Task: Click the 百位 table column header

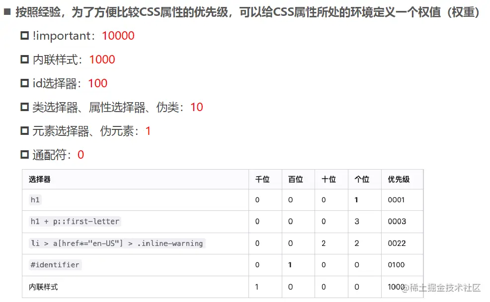Action: 296,180
